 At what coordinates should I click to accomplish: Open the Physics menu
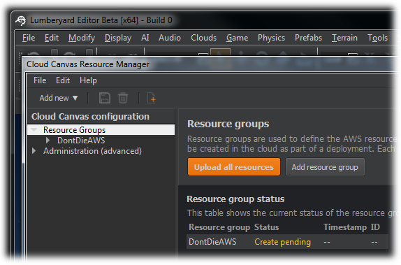point(271,38)
